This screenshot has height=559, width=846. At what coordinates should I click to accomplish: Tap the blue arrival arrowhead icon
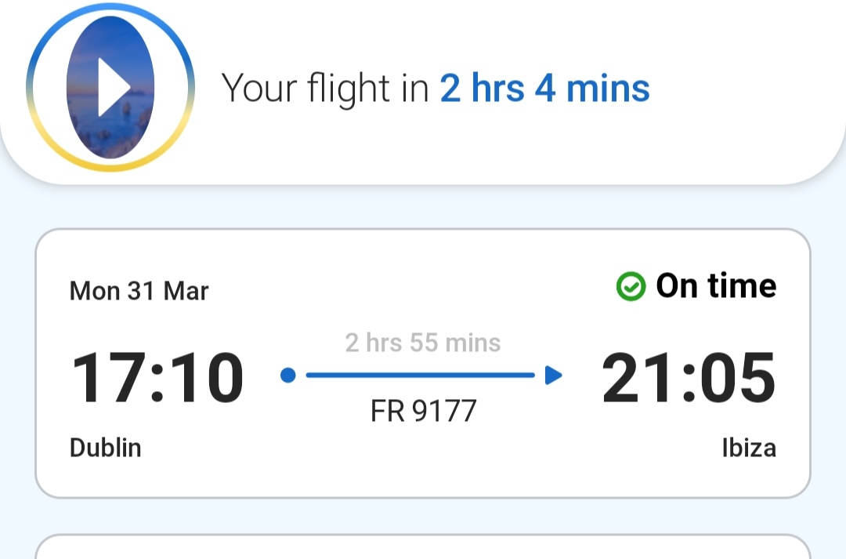pyautogui.click(x=554, y=375)
